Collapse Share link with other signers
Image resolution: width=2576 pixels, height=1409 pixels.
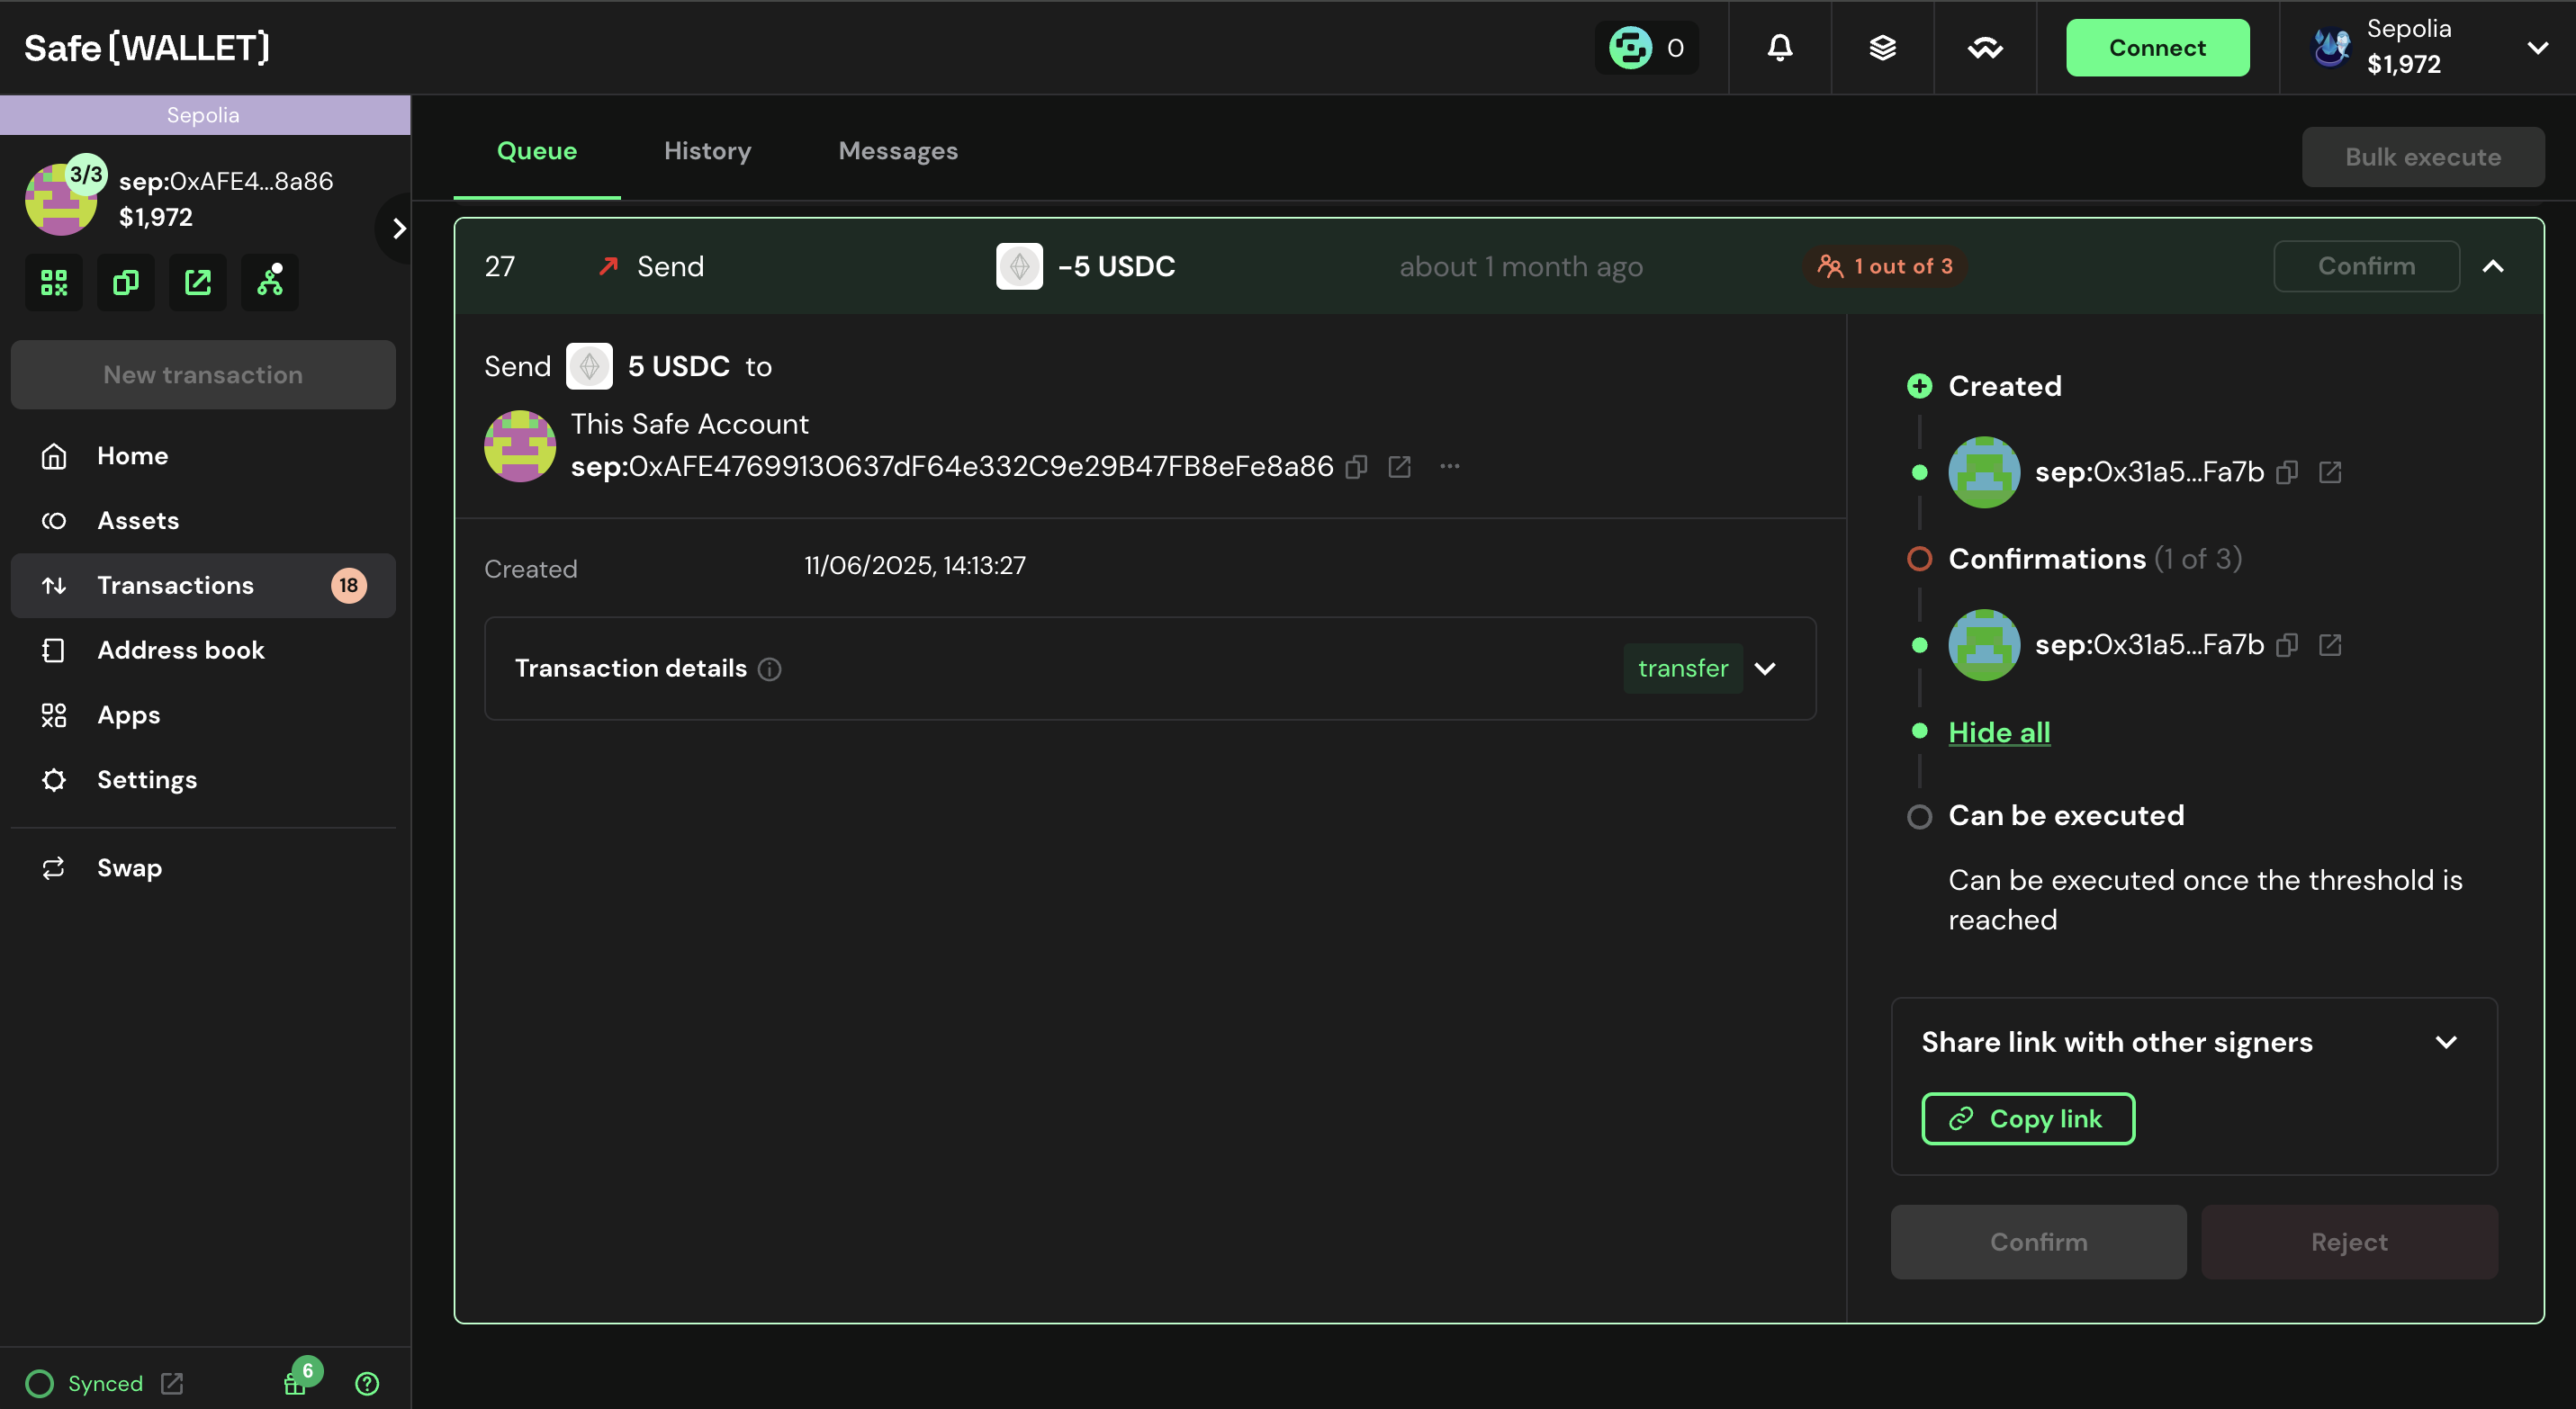pos(2446,1042)
